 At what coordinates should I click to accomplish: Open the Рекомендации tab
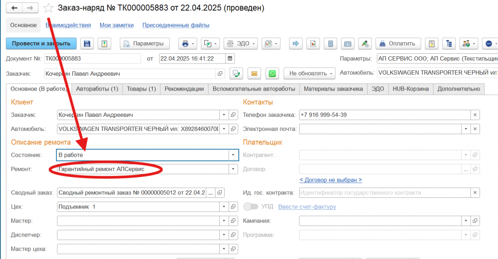[184, 89]
